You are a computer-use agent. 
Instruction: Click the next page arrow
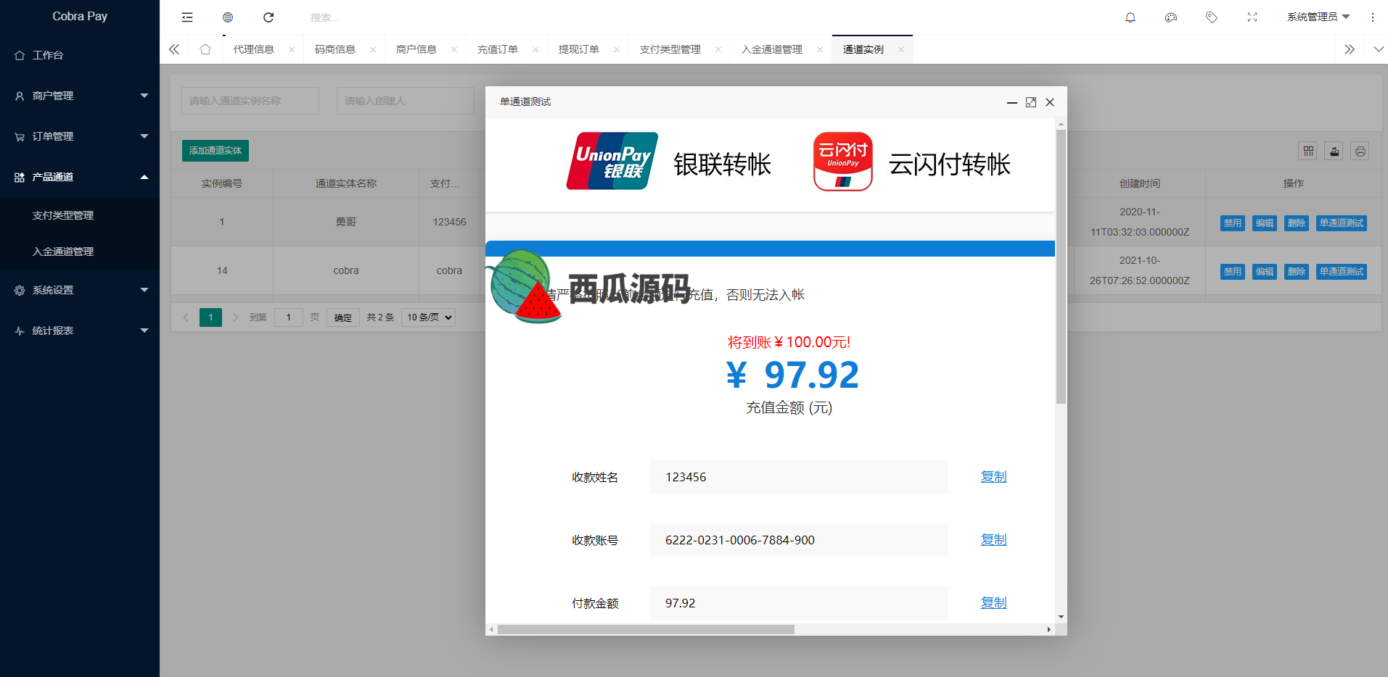[x=235, y=317]
